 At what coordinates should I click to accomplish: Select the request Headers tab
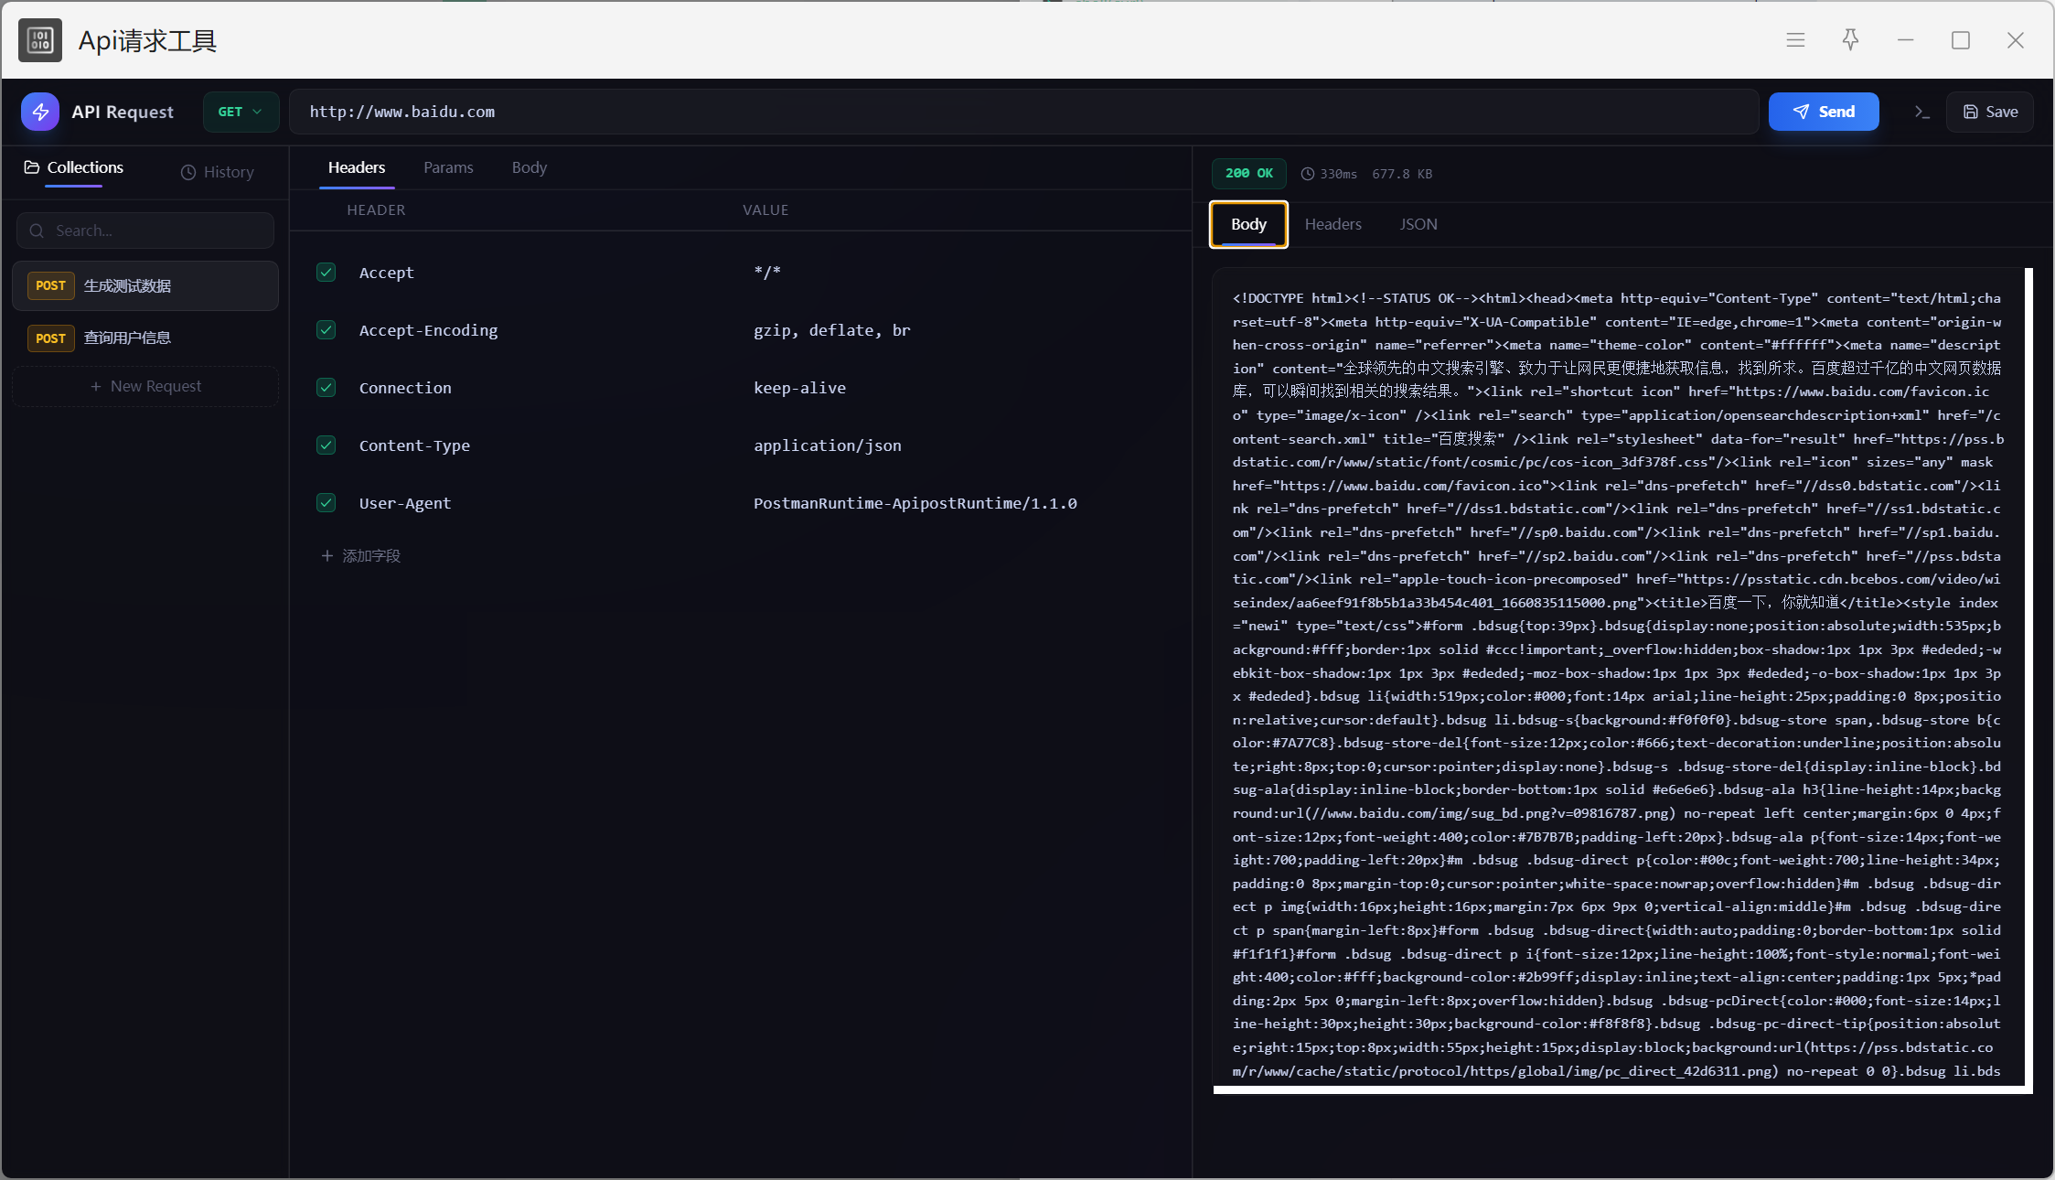pyautogui.click(x=357, y=168)
